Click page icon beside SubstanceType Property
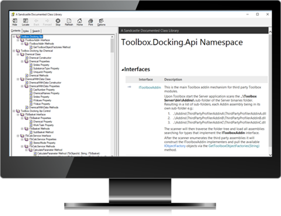The image size is (281, 216). (x=31, y=68)
